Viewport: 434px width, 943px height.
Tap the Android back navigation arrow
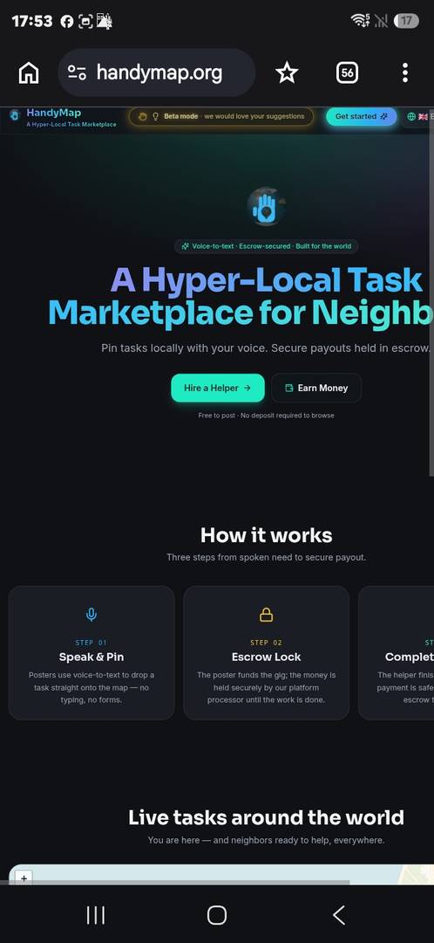point(338,915)
